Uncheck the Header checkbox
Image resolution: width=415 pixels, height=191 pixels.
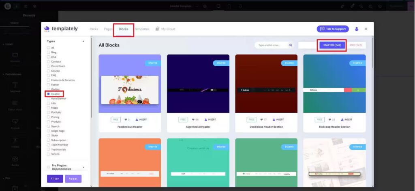(x=49, y=94)
